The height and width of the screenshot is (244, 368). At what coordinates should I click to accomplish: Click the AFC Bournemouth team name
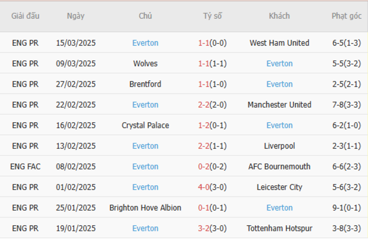click(279, 166)
